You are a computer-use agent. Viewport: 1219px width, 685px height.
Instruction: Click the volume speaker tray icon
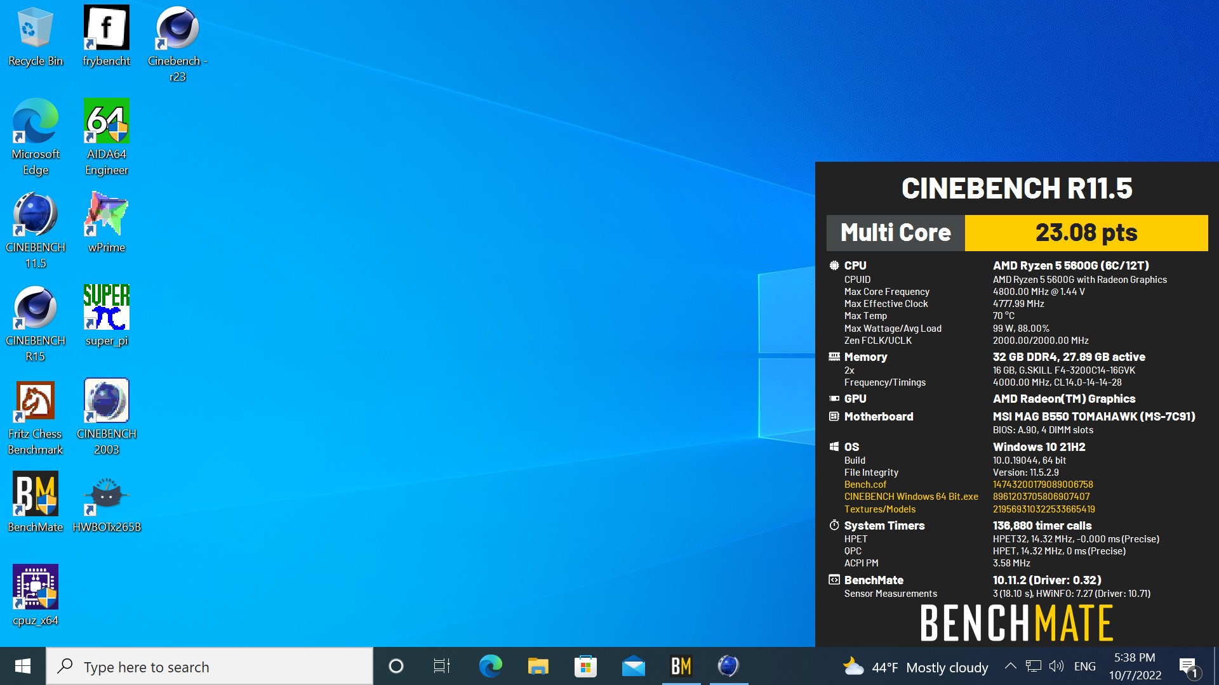click(1056, 666)
